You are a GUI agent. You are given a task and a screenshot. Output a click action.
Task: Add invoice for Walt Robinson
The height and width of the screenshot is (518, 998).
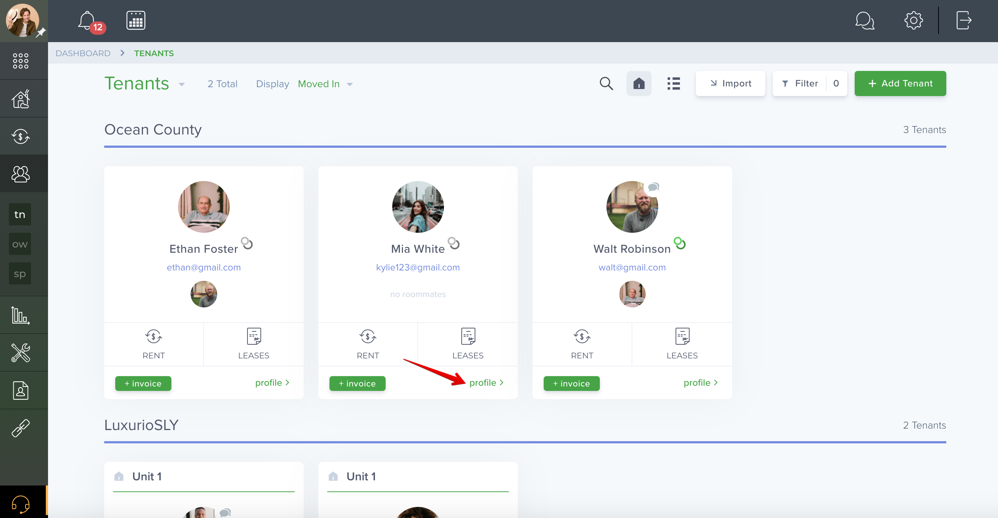[571, 383]
